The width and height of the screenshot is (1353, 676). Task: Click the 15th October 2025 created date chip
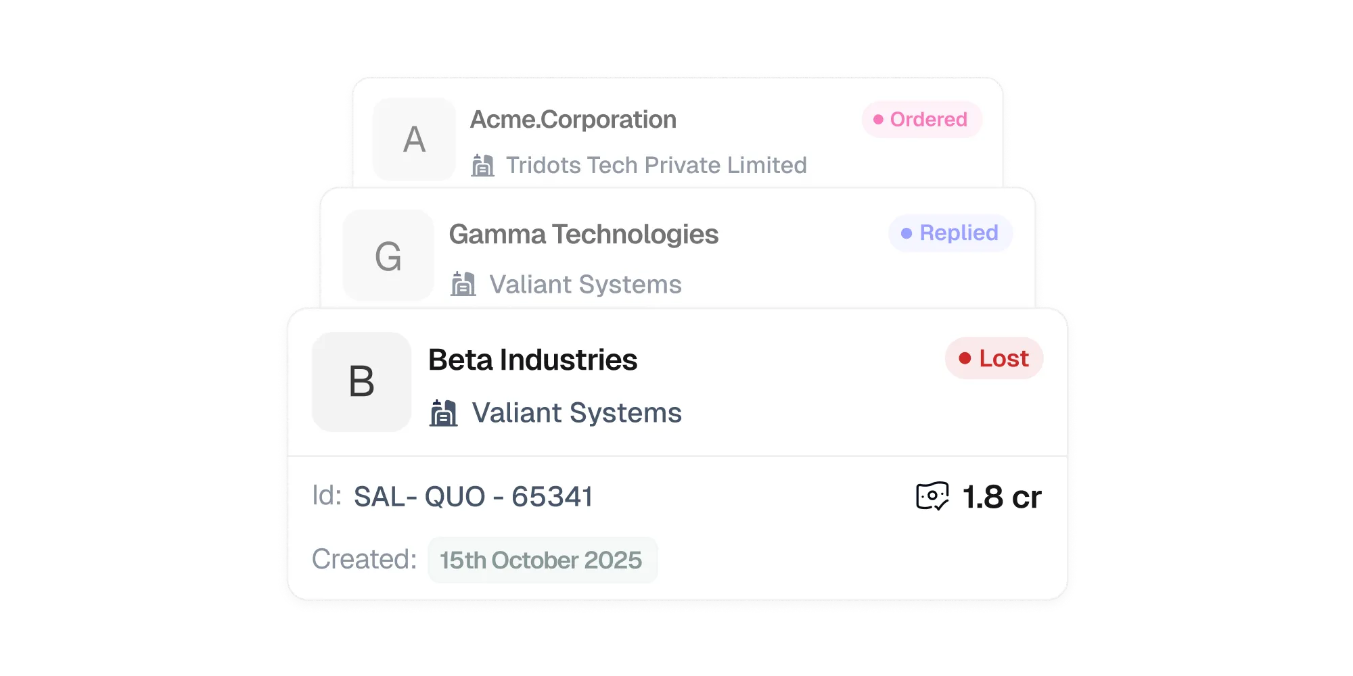[x=543, y=559]
